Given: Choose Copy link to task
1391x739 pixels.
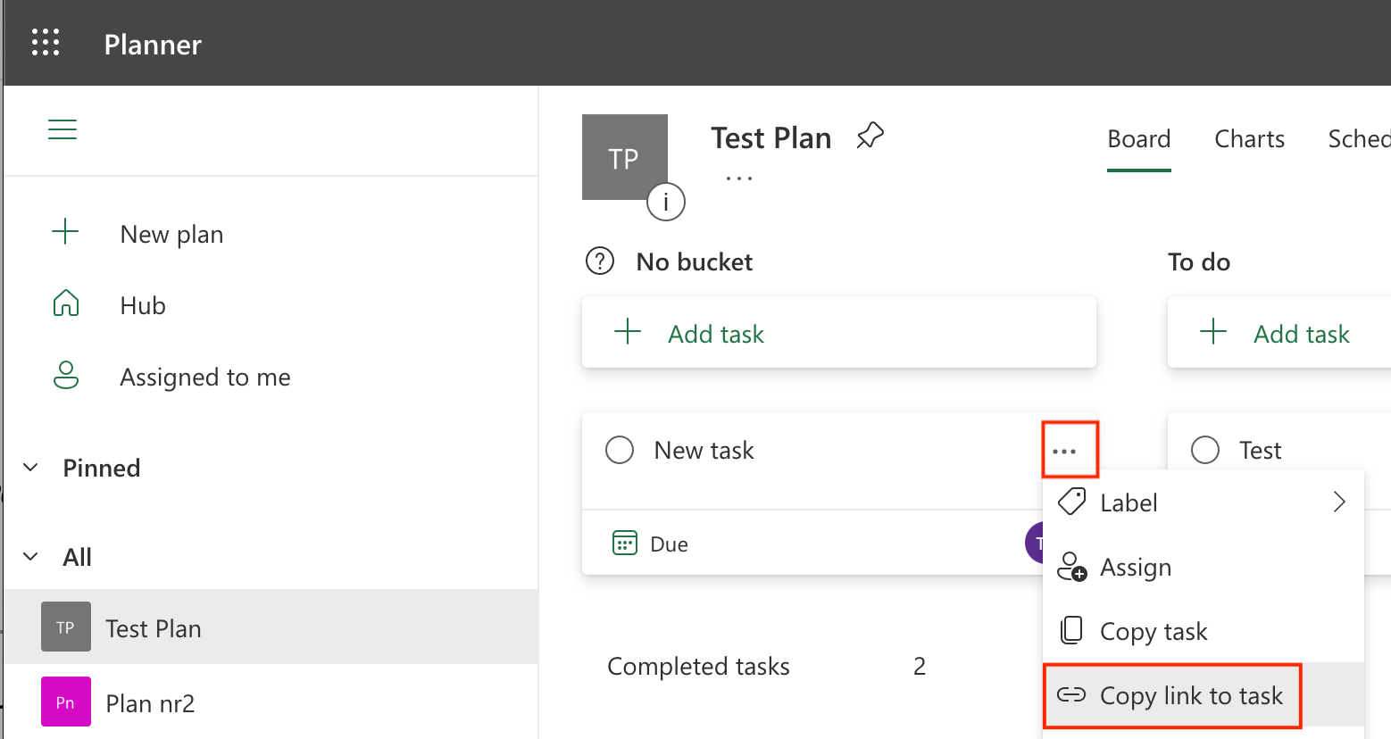Looking at the screenshot, I should pos(1204,695).
